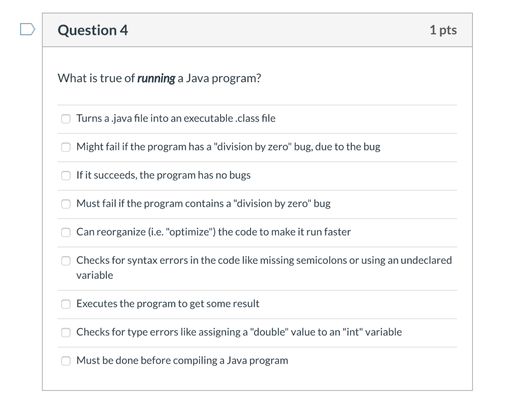This screenshot has width=511, height=411.
Task: Select "Might fail if the program has a division by zero bug"
Action: [65, 147]
